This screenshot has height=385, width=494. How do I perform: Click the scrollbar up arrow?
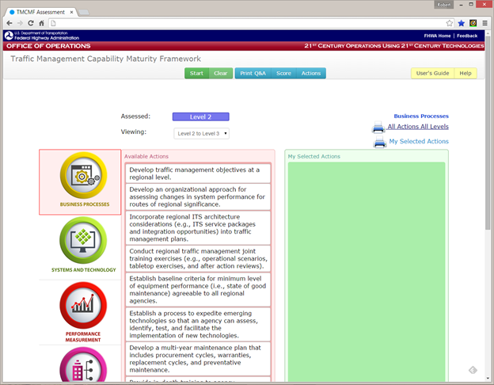[x=488, y=32]
